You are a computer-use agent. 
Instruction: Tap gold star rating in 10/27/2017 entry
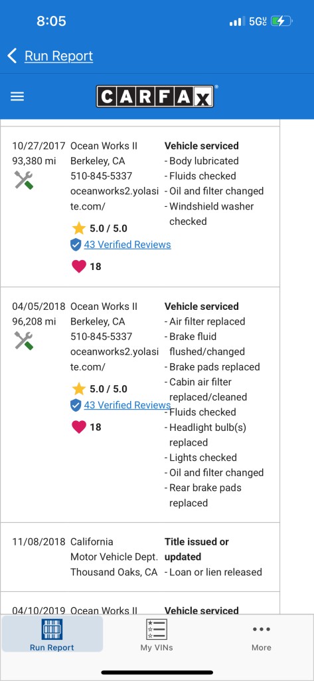78,228
